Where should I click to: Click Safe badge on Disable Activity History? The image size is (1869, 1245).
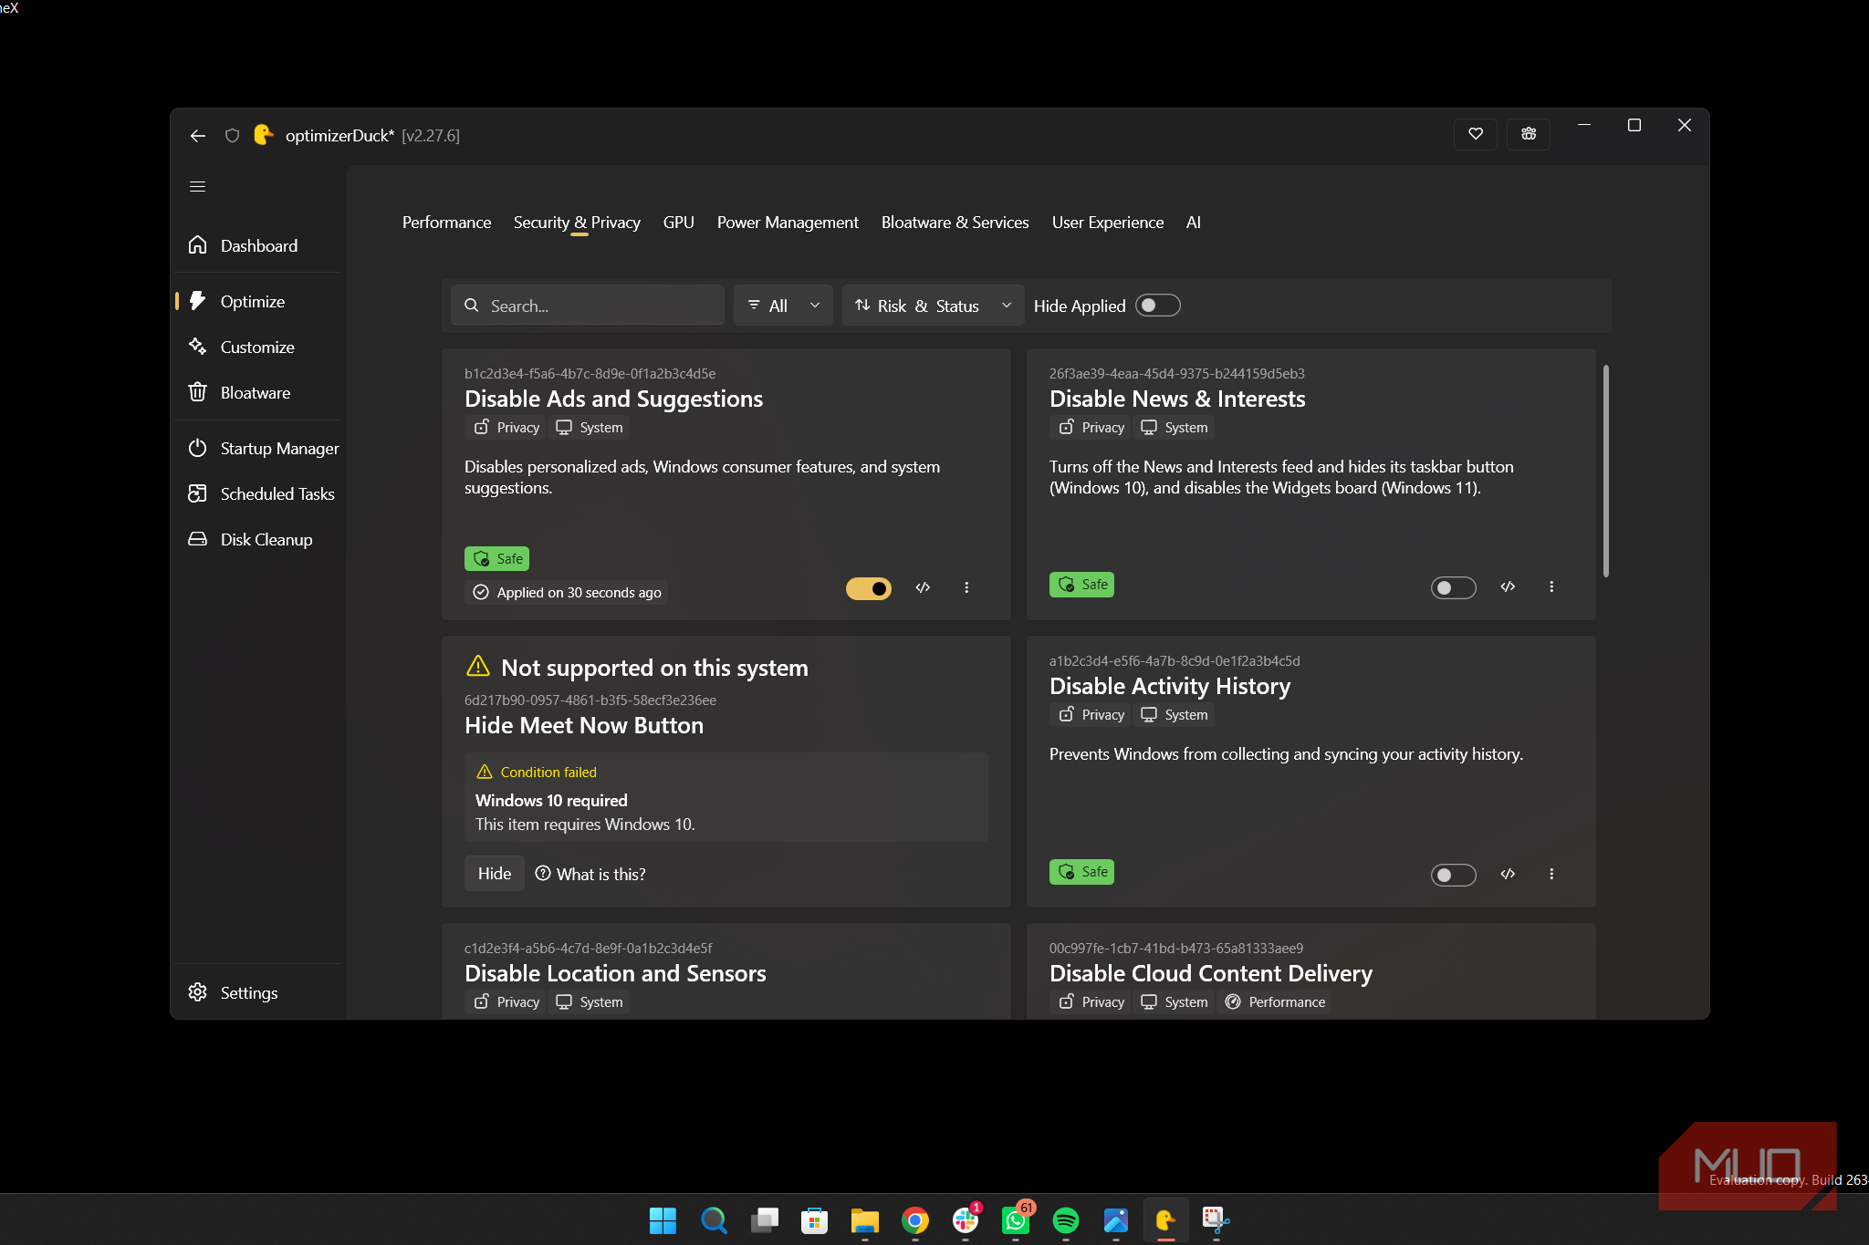1081,872
